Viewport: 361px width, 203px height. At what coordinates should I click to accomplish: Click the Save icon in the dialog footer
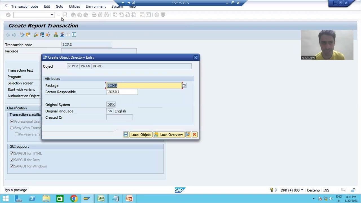click(126, 135)
